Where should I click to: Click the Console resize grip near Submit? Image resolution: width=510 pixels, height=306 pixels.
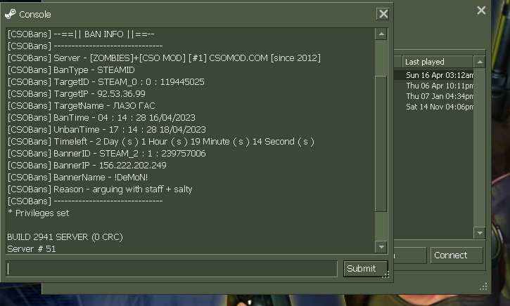(385, 274)
